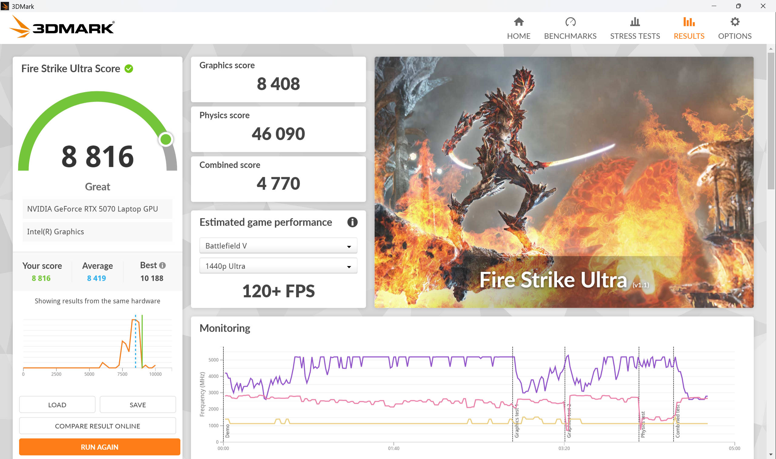This screenshot has height=459, width=776.
Task: Click the SAVE button
Action: click(138, 404)
